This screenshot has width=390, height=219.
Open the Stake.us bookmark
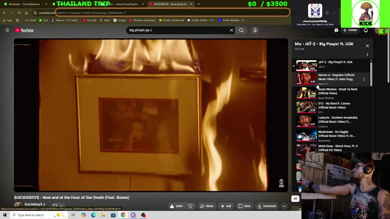click(65, 20)
